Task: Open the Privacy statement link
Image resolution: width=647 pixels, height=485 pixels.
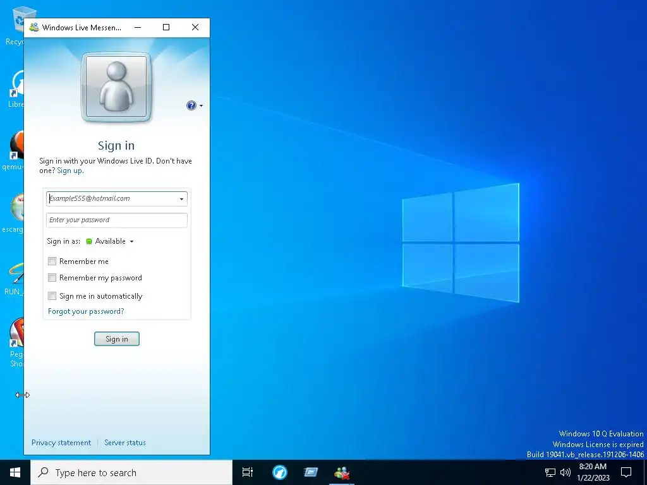Action: [61, 443]
